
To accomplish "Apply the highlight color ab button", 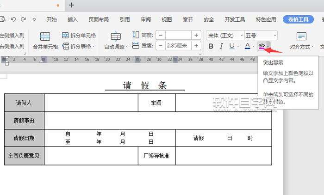I will click(x=262, y=46).
